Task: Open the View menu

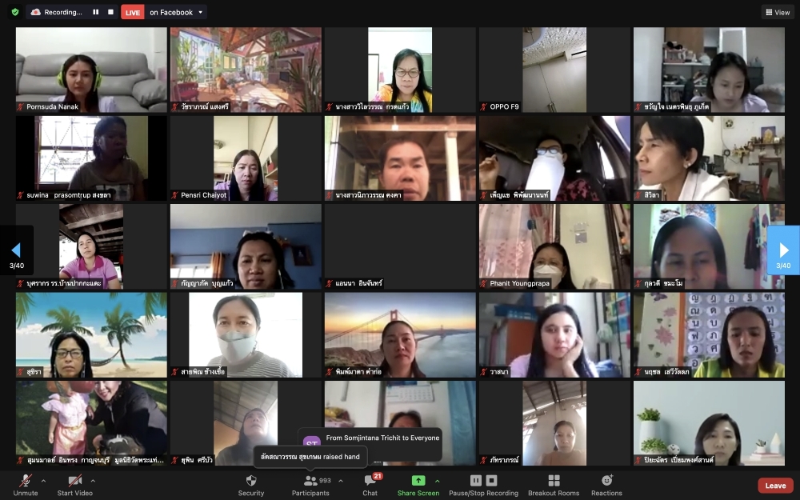Action: tap(777, 12)
